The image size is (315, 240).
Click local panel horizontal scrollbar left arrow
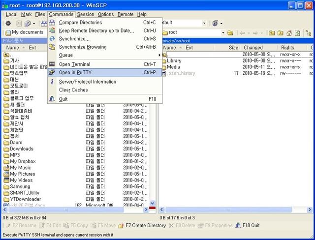(5, 210)
